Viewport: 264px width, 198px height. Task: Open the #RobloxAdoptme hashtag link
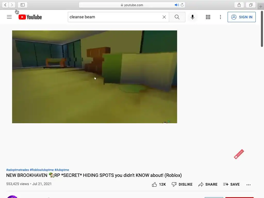pos(42,170)
